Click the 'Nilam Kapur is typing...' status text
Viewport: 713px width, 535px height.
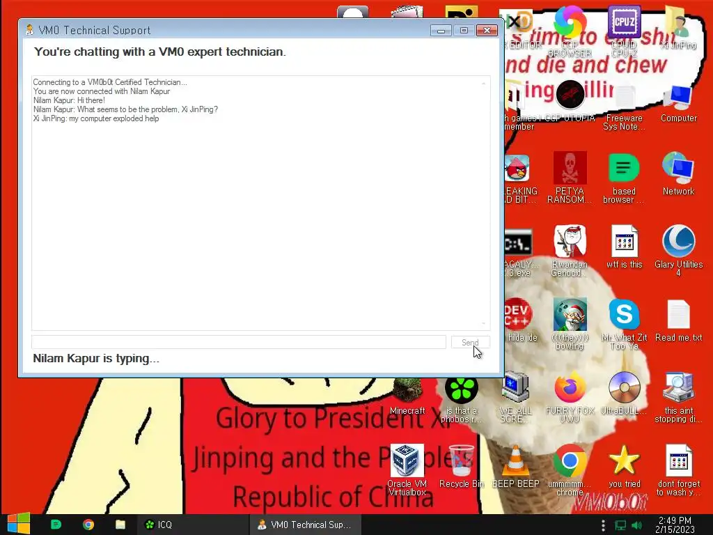point(96,359)
